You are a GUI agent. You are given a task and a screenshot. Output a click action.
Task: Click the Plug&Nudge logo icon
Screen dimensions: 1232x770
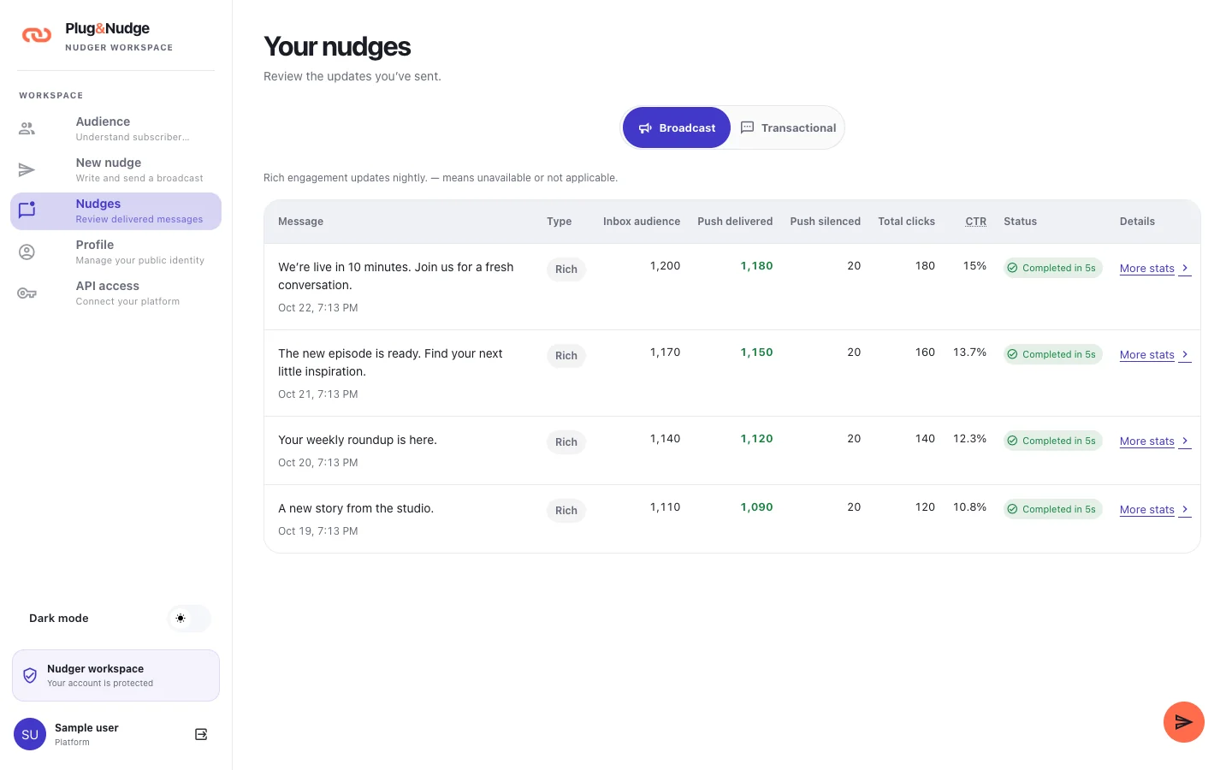click(37, 35)
